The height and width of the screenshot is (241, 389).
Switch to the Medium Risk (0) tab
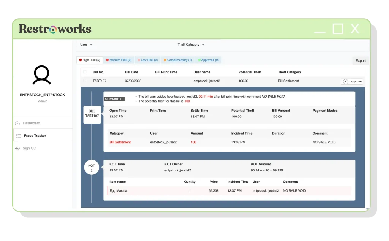pos(119,60)
